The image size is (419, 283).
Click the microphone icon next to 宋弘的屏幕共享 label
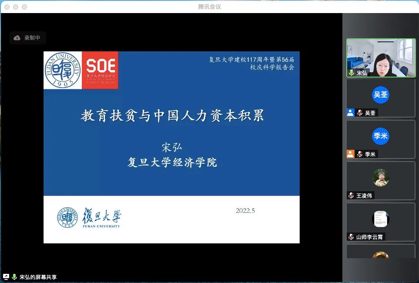pyautogui.click(x=14, y=276)
